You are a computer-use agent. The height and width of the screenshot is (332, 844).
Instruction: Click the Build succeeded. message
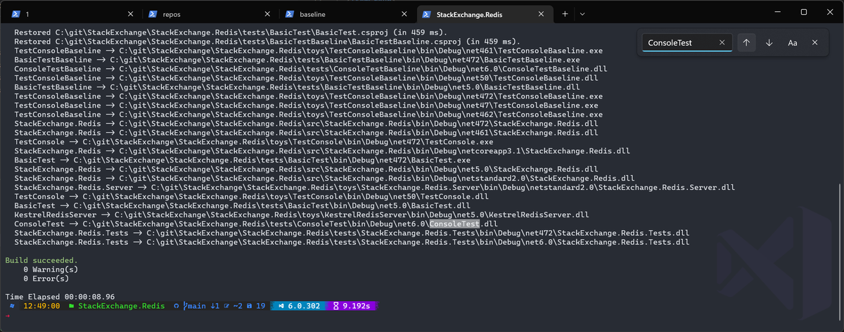[x=41, y=260]
